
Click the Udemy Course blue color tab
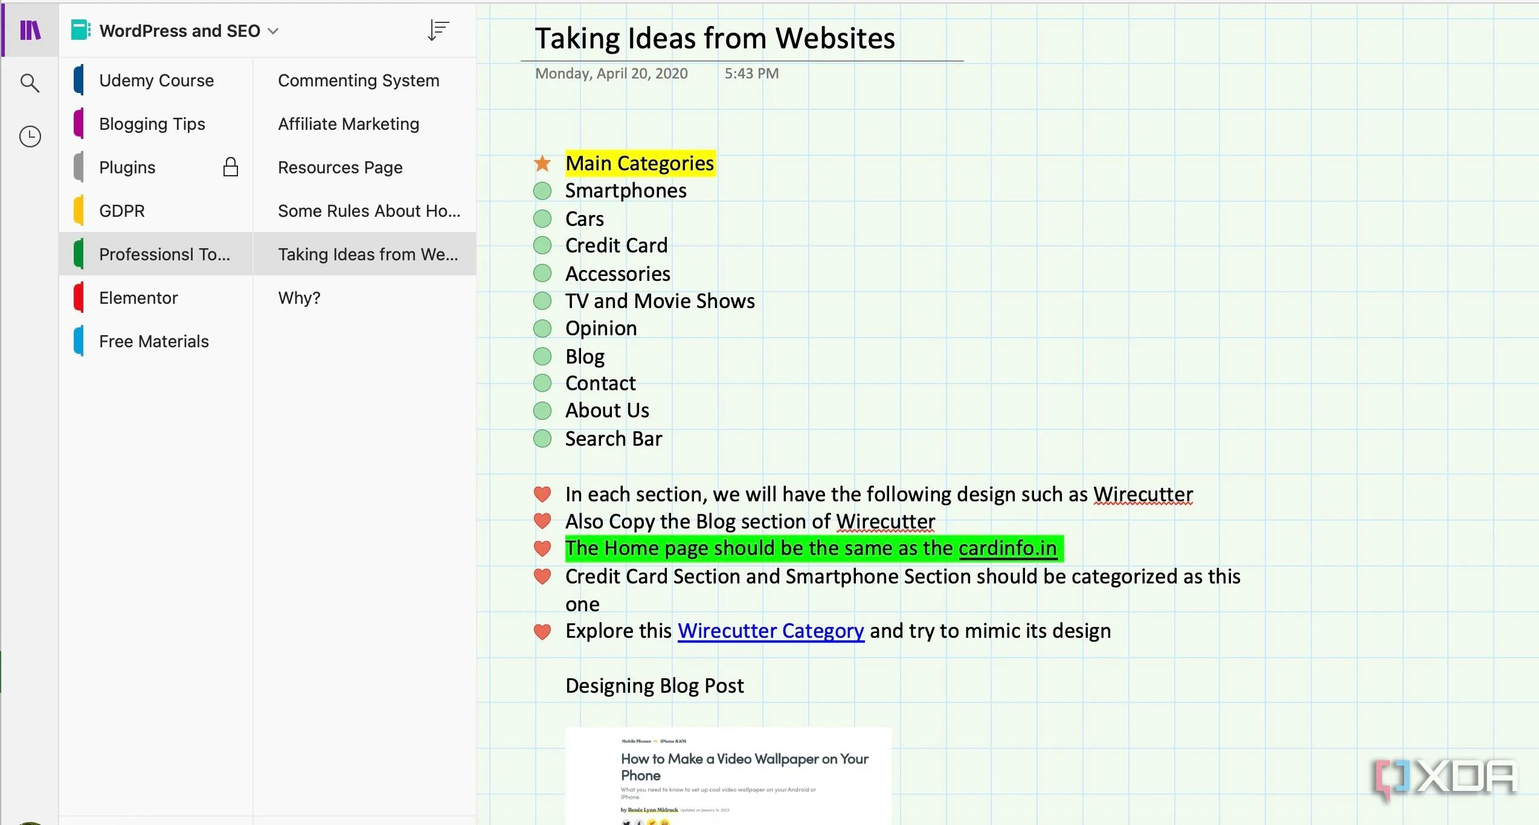78,80
